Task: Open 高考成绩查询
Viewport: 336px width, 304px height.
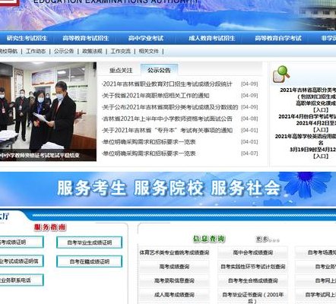Action: (x=174, y=267)
